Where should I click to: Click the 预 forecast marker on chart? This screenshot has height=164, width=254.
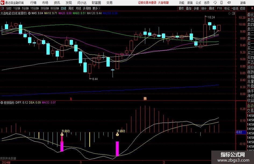[x=145, y=99]
